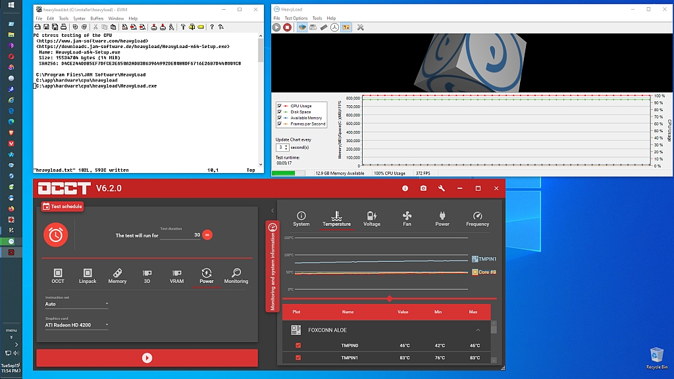Screen dimensions: 674x379
Task: Select VRAM test in OCCT
Action: tap(176, 276)
